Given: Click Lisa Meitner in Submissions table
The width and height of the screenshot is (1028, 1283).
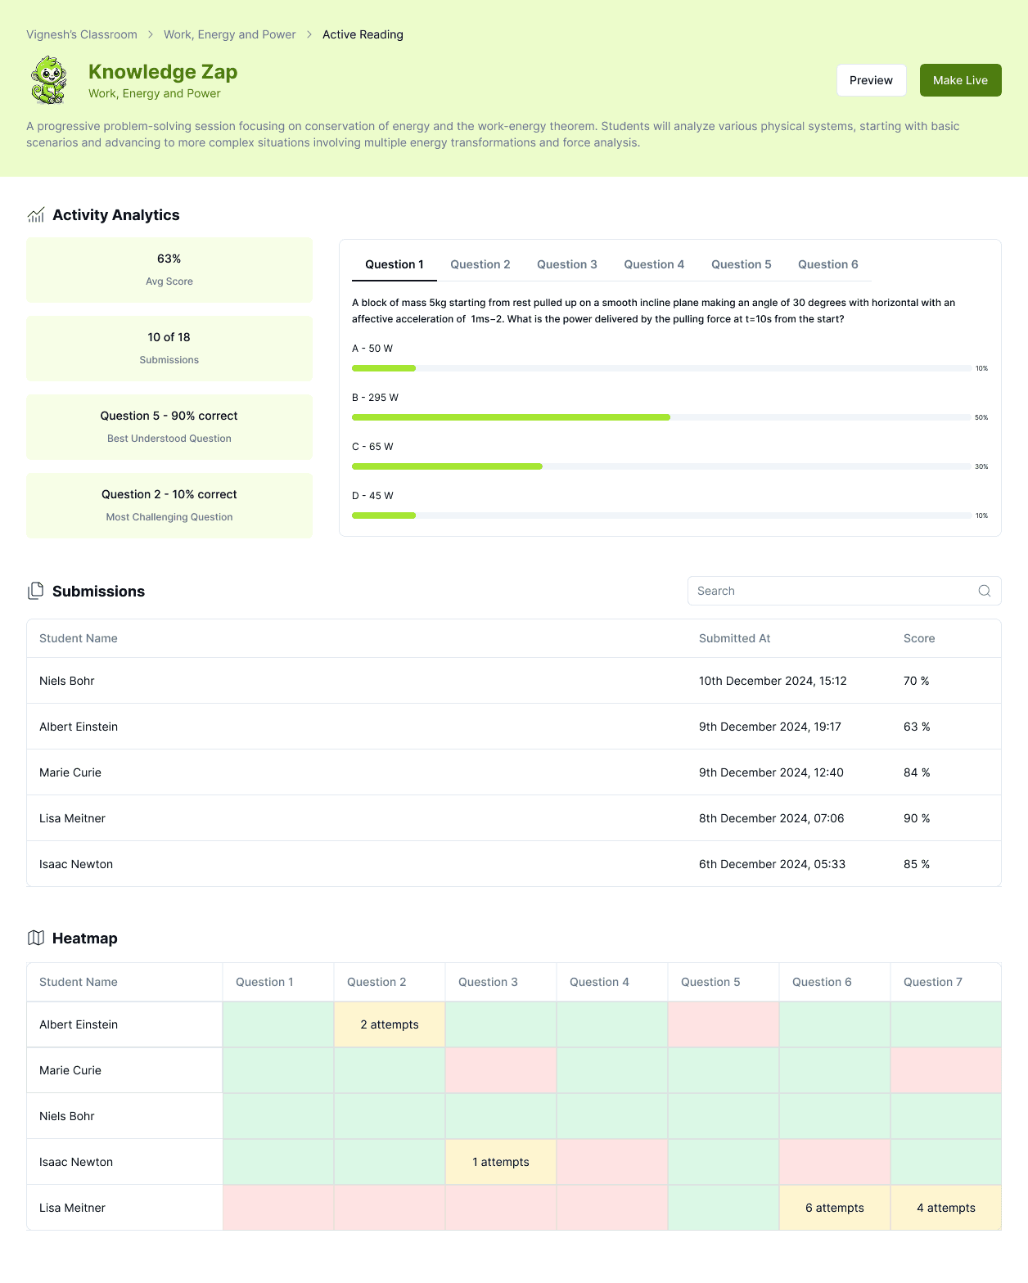Looking at the screenshot, I should click(x=72, y=818).
